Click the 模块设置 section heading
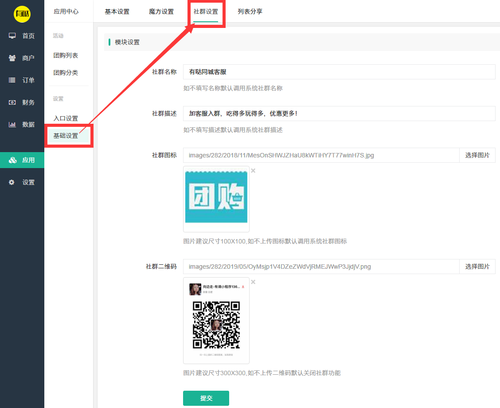 tap(127, 42)
